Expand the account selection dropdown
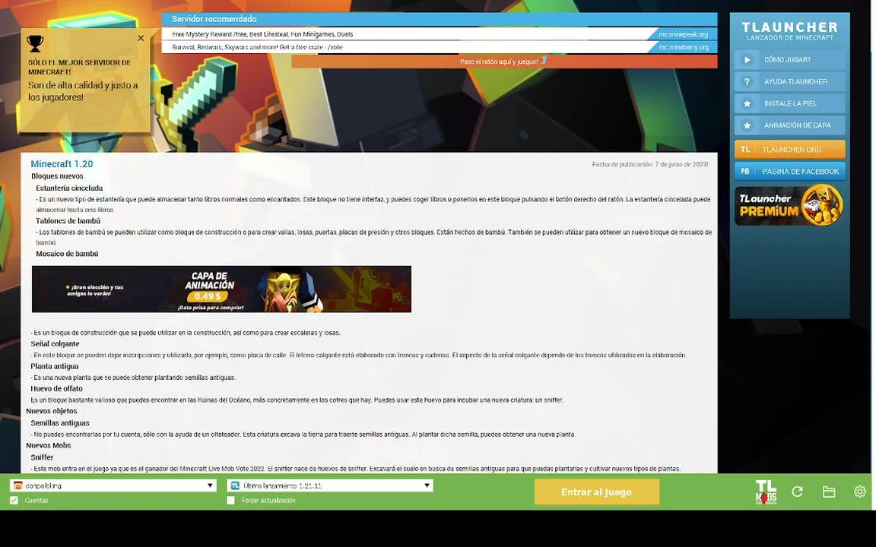Image resolution: width=876 pixels, height=547 pixels. (x=210, y=485)
